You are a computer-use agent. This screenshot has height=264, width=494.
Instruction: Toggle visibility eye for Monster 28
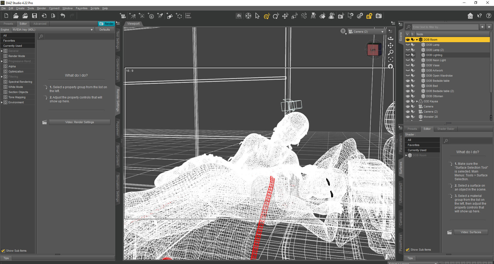click(x=408, y=117)
